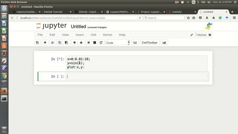Copy selected cells icon
This screenshot has width=238, height=134.
click(59, 42)
